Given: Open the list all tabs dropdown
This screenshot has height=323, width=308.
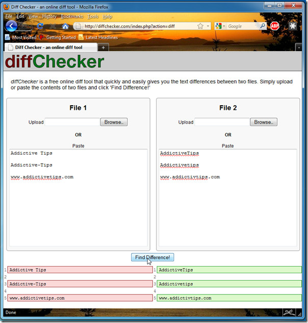Looking at the screenshot, I should (x=299, y=47).
